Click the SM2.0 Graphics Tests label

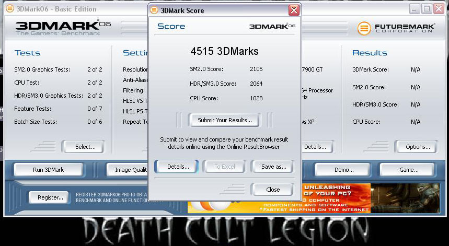point(42,69)
